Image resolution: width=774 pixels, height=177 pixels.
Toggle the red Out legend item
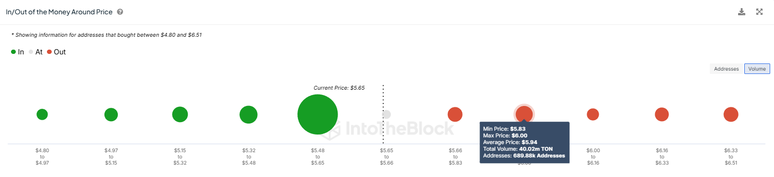(x=56, y=52)
